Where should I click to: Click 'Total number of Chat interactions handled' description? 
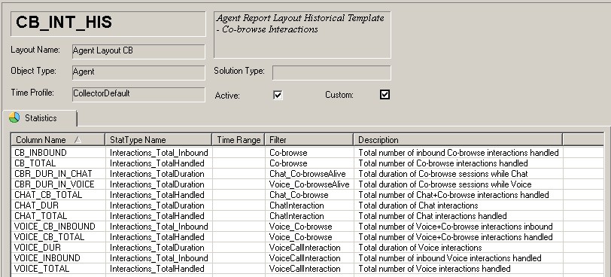433,216
